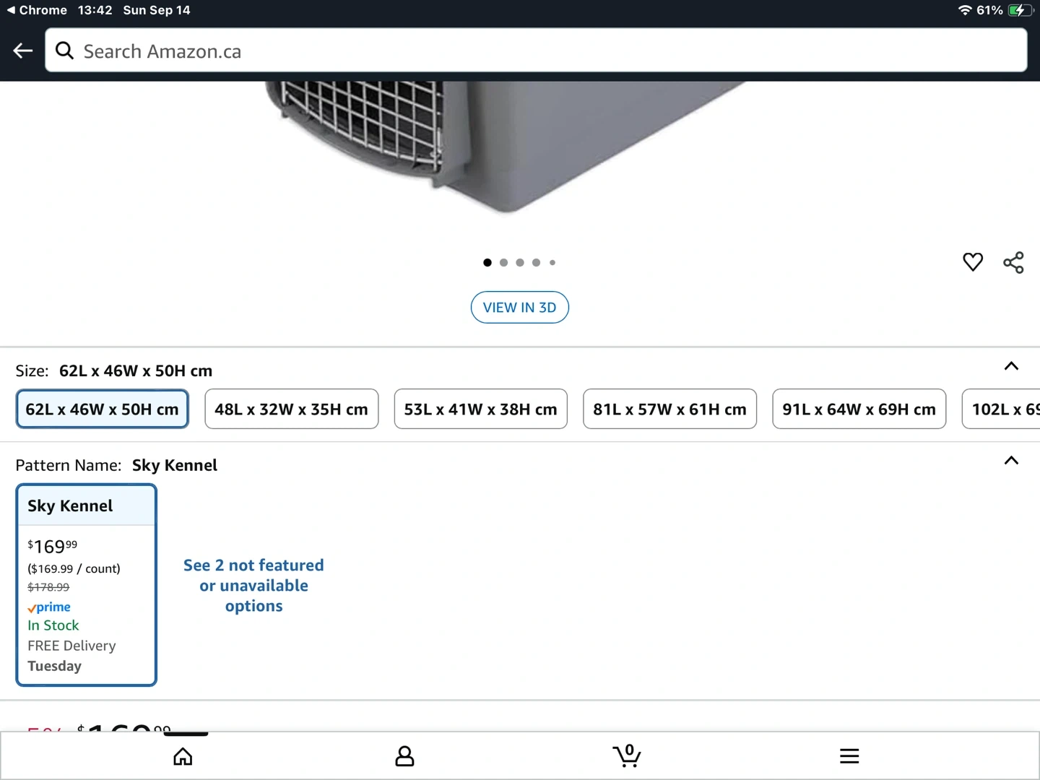The image size is (1040, 780).
Task: Go to the Home tab icon
Action: coord(183,756)
